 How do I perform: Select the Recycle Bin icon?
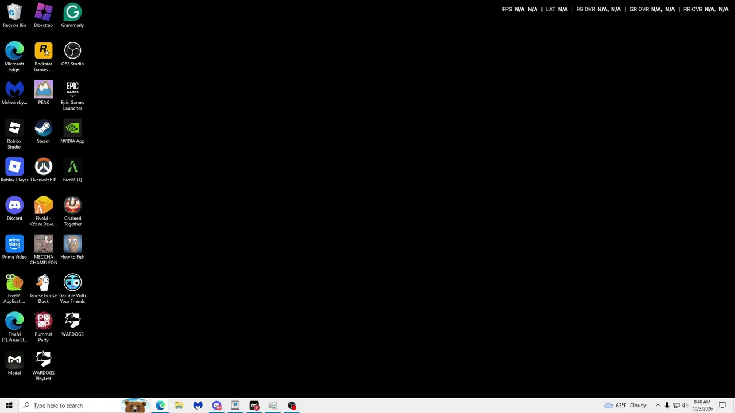[14, 15]
